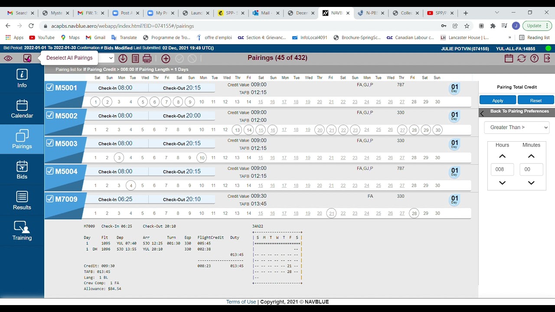
Task: Open the calendar icon at top right
Action: point(509,58)
